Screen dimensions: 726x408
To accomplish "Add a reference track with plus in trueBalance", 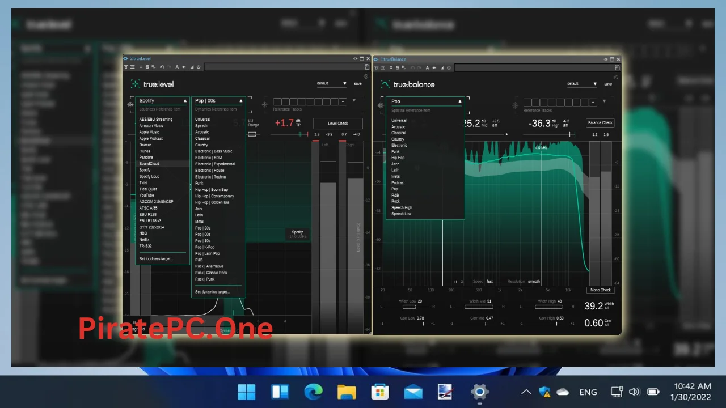I will 593,102.
